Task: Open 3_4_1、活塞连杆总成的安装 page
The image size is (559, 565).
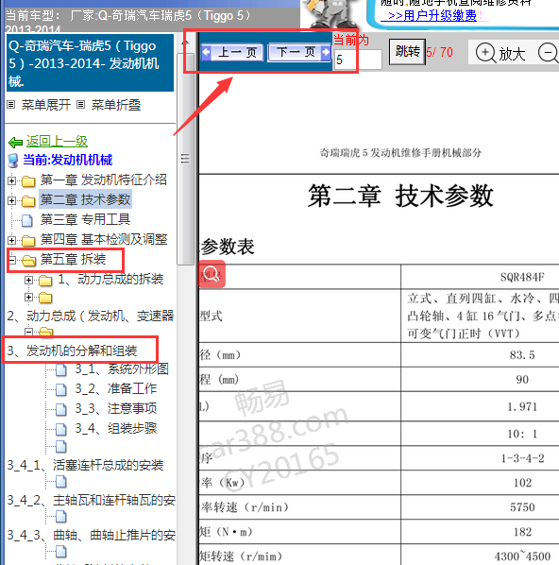Action: (85, 465)
